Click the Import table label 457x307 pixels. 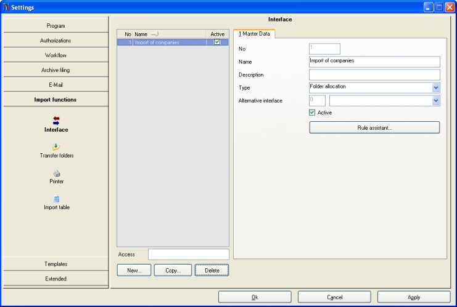(57, 207)
